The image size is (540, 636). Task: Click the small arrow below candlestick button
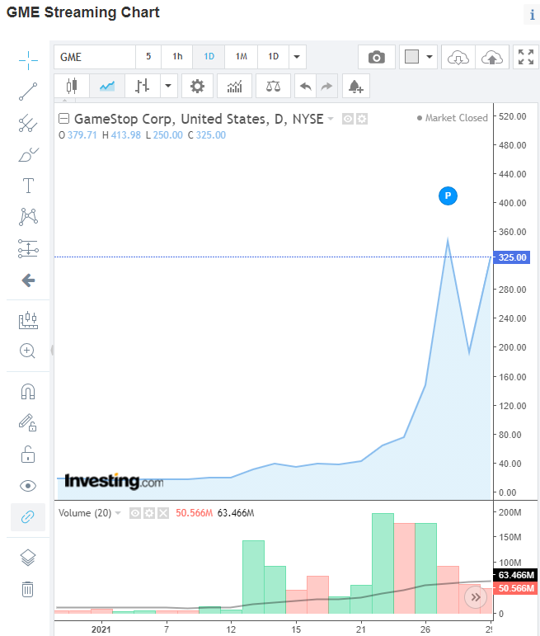pos(65,100)
